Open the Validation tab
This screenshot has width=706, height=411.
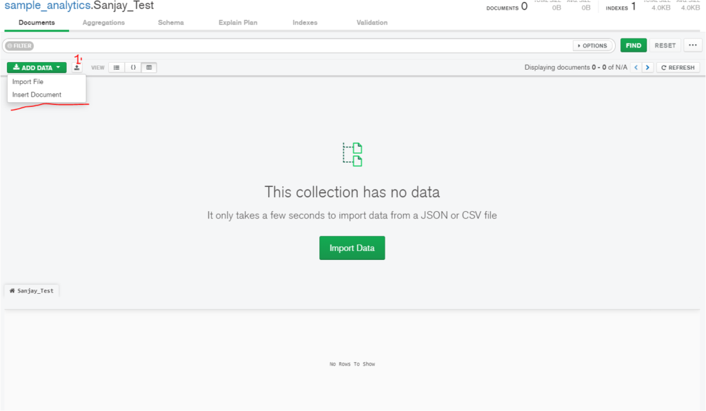pos(372,23)
